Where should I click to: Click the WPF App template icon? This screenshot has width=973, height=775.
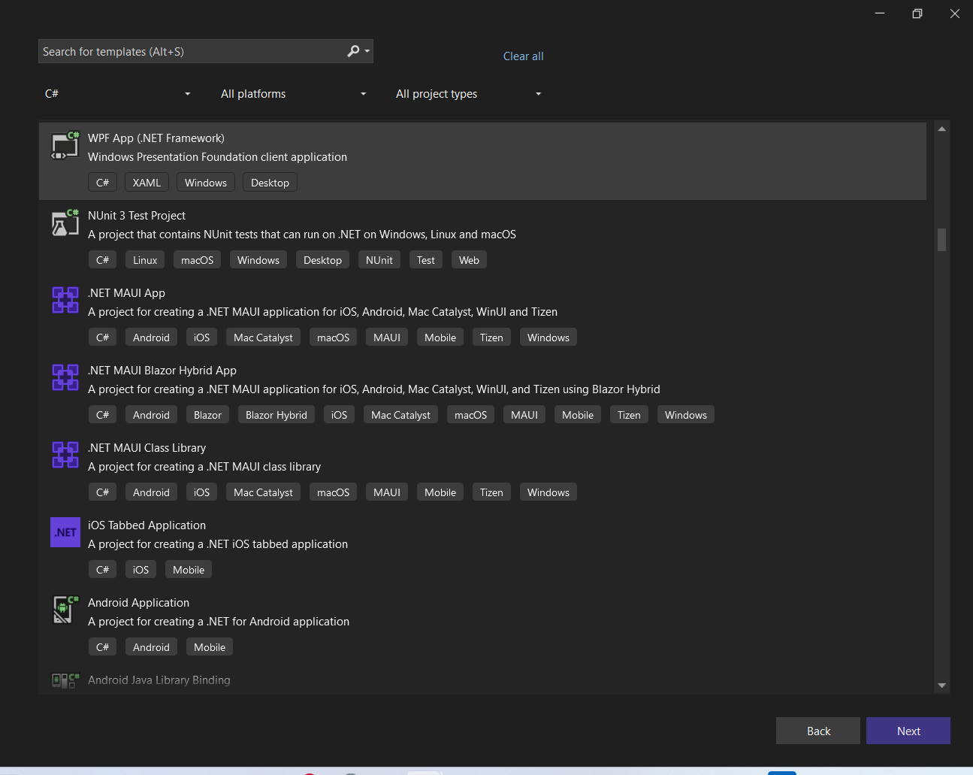[x=65, y=146]
